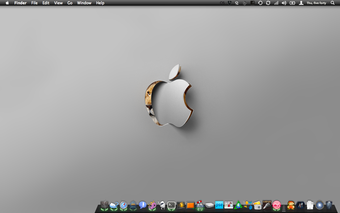340x213 pixels.
Task: Open the pixel Mario icon in Dock
Action: point(291,205)
